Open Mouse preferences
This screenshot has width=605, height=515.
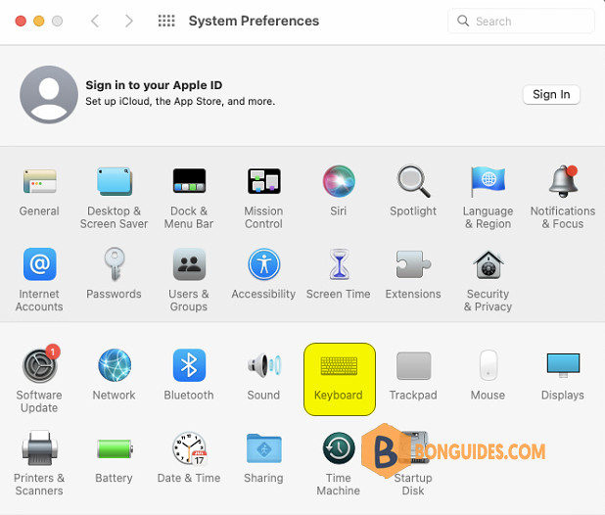click(x=489, y=375)
